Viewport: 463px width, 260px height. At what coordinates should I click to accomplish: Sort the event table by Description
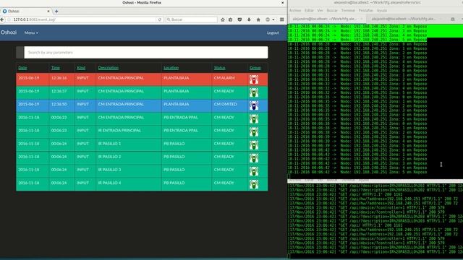point(109,68)
